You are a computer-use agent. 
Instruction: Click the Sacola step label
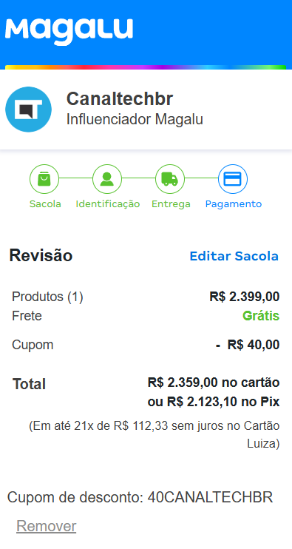point(45,203)
